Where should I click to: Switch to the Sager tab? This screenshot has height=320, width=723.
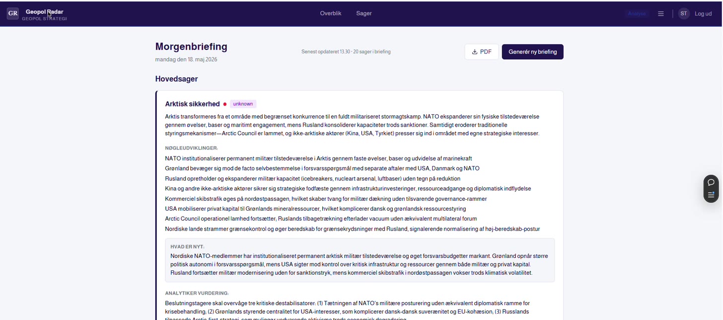[364, 13]
